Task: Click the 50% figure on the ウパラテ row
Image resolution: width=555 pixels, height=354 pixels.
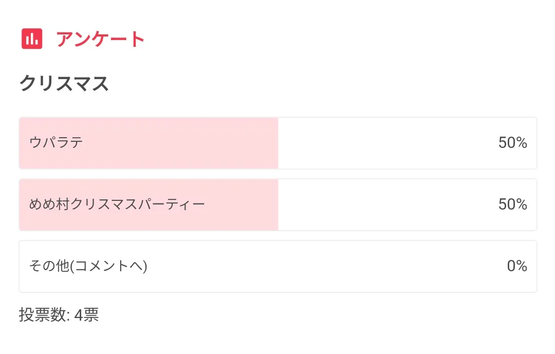Action: 512,143
